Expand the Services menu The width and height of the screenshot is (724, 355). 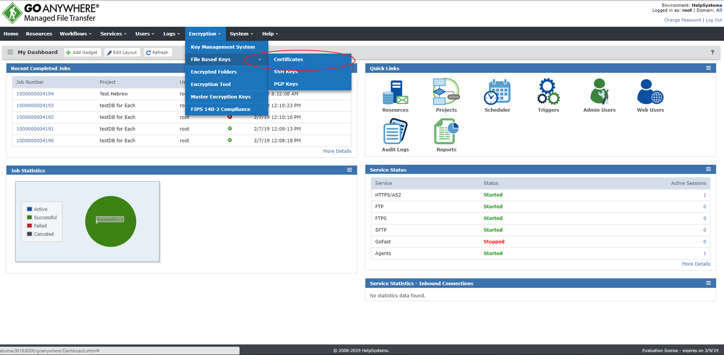coord(113,34)
